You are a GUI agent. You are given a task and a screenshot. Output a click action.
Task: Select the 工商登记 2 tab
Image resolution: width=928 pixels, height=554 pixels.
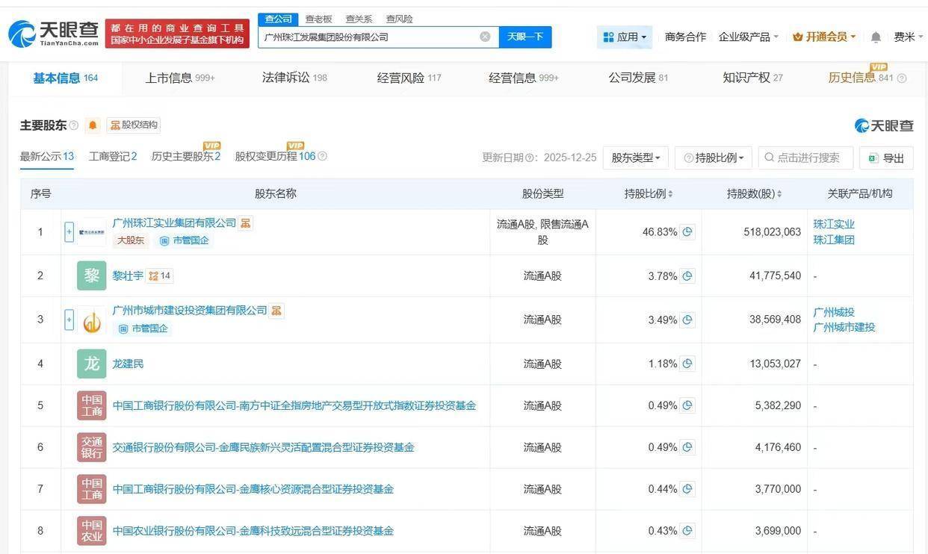pos(113,157)
